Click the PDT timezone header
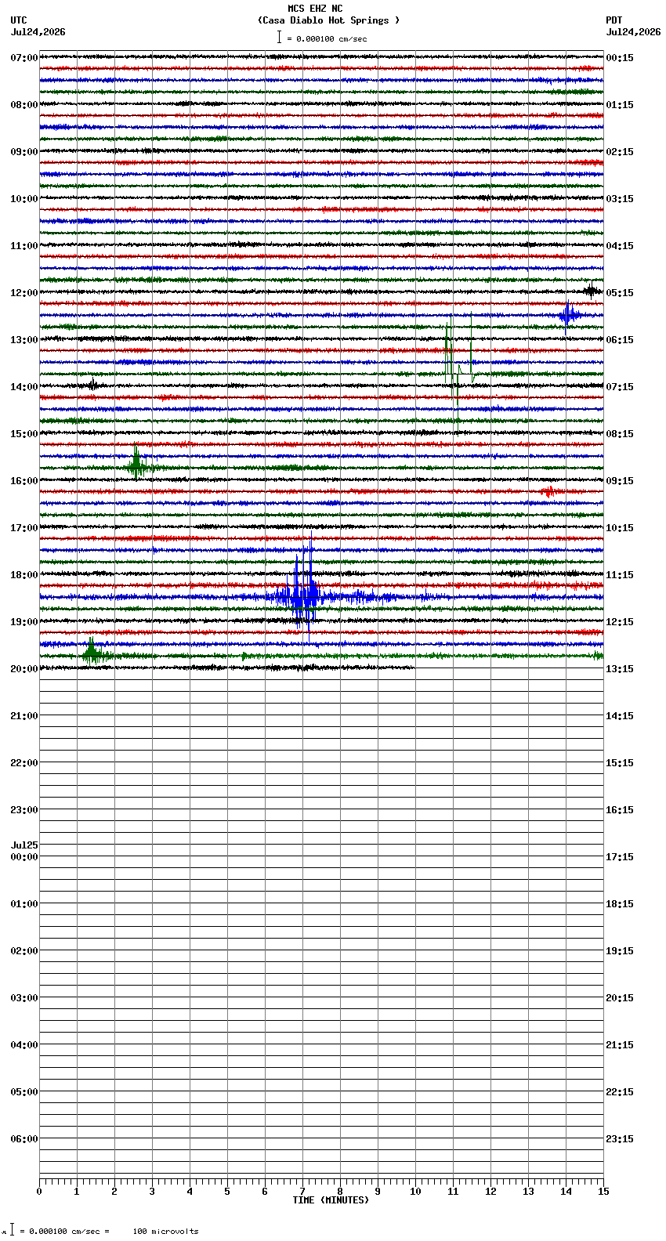Image resolution: width=666 pixels, height=1241 pixels. [x=614, y=20]
